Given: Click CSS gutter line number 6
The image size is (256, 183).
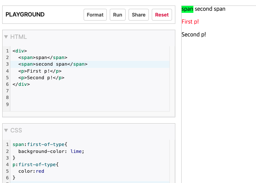Looking at the screenshot, I should point(7,178).
